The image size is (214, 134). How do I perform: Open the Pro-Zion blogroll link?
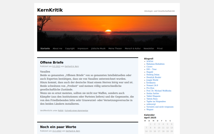coord(150,88)
